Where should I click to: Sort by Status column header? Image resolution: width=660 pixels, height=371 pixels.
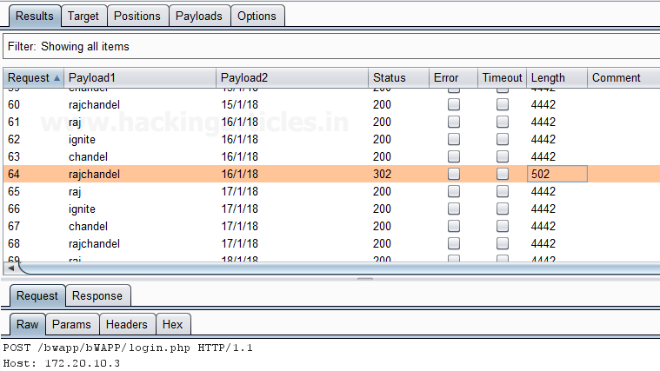(398, 78)
